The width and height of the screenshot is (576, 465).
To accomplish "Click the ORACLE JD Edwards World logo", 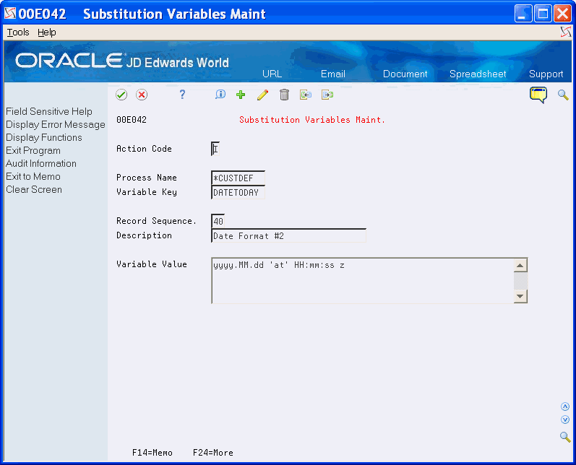I will (x=122, y=61).
